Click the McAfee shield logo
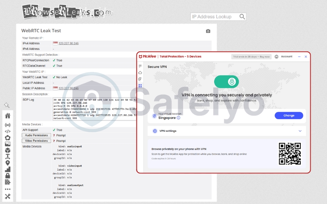Screen dimensions: 327x204 tap(141, 56)
